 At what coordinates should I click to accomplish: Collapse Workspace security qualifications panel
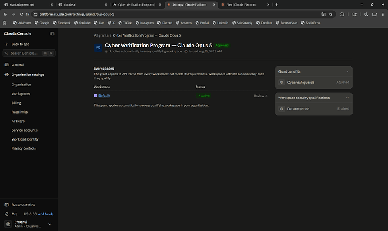(x=347, y=98)
